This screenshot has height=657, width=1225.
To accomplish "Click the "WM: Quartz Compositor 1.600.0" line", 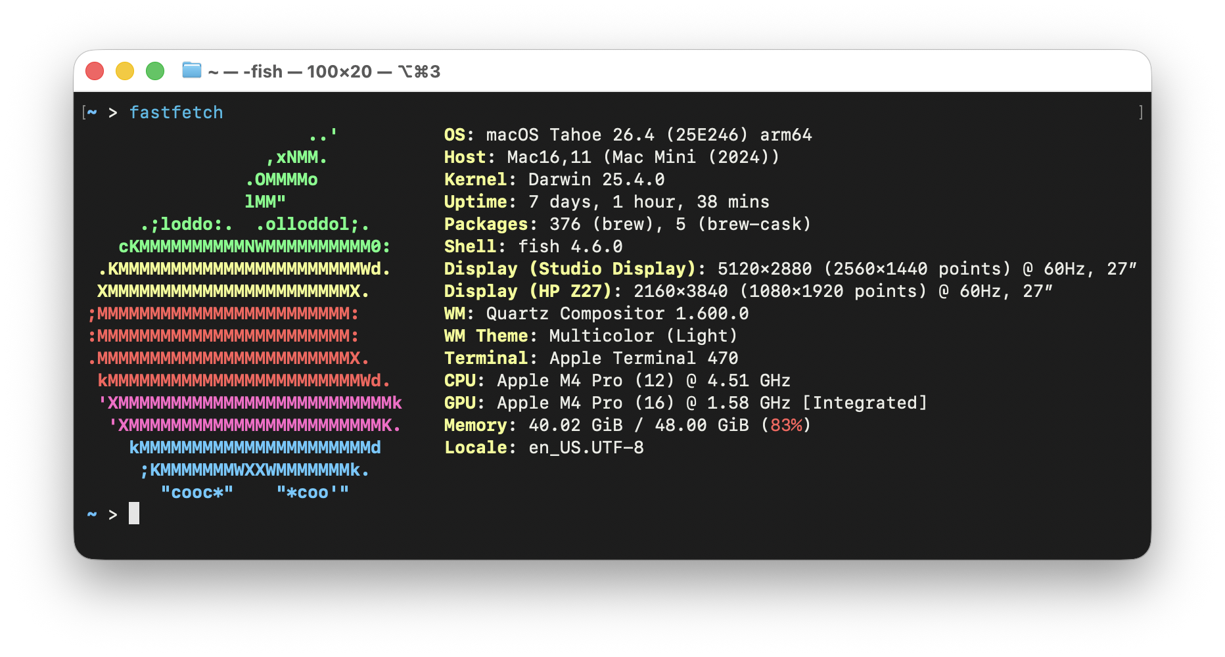I will click(597, 313).
